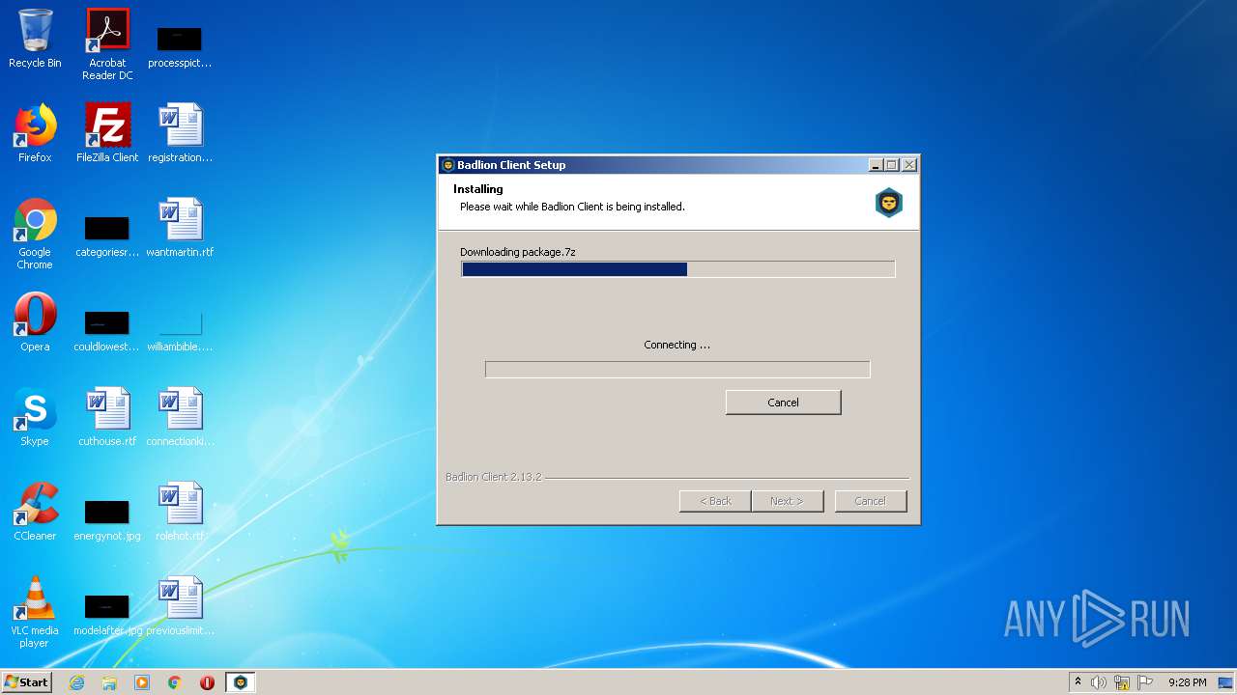Open Opera from the taskbar
Viewport: 1237px width, 695px height.
click(x=207, y=682)
